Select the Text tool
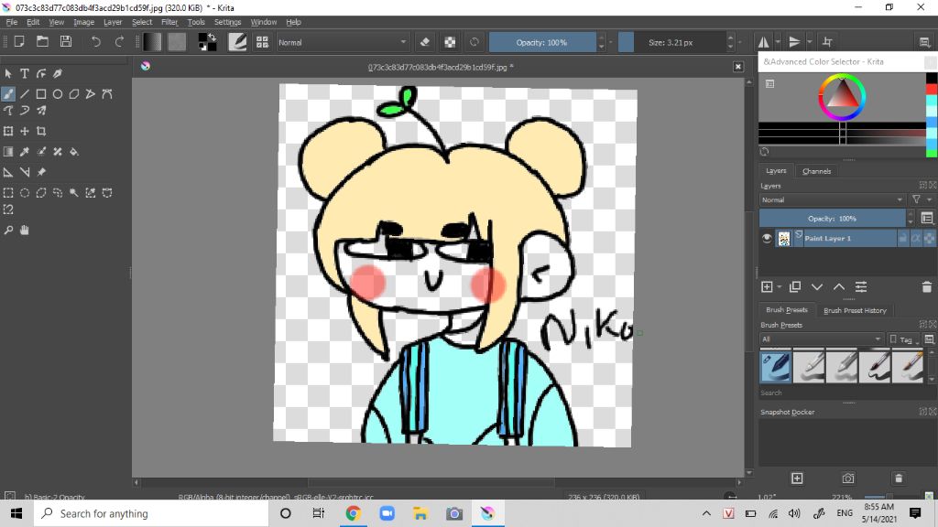The image size is (938, 527). (25, 73)
